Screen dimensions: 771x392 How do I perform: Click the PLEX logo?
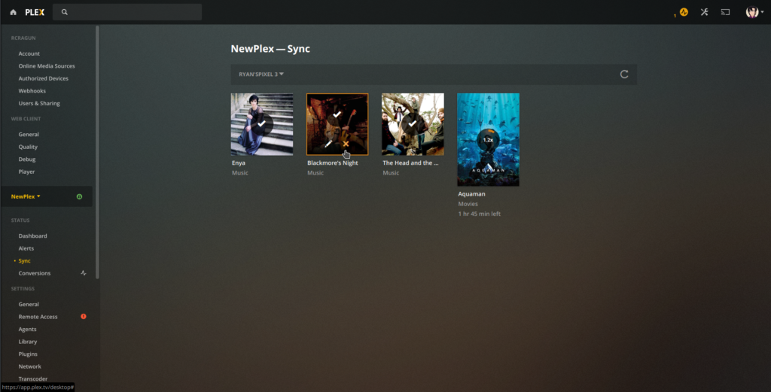click(35, 12)
